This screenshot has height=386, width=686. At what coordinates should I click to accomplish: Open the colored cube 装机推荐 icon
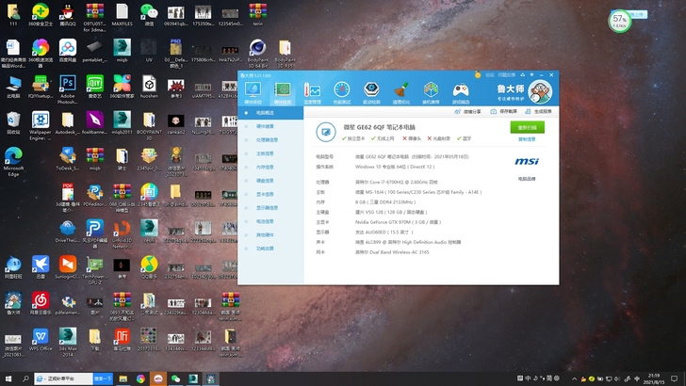(431, 92)
